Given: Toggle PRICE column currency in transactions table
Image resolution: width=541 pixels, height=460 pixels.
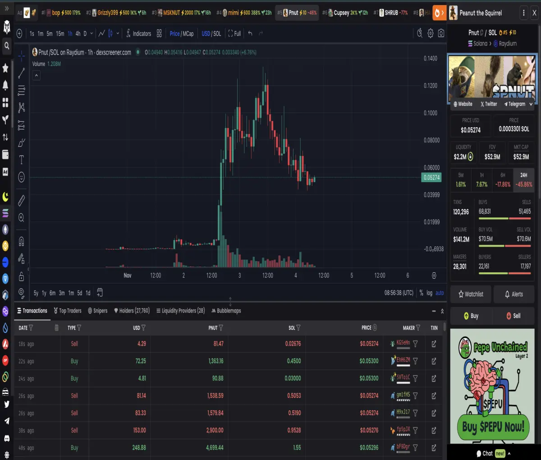Looking at the screenshot, I should 375,328.
